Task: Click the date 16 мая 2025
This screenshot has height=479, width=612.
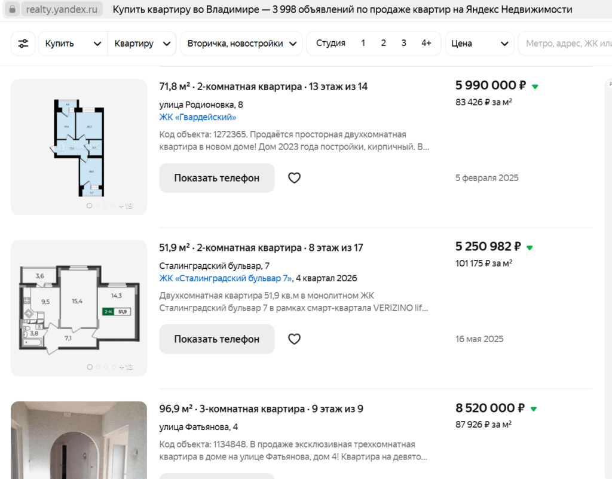Action: (479, 339)
